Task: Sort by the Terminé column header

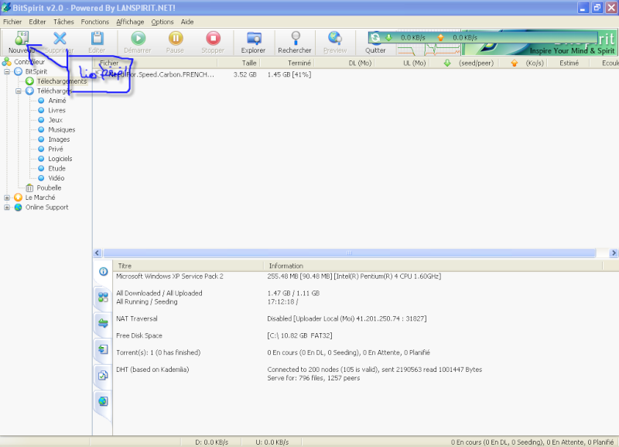Action: coord(286,63)
